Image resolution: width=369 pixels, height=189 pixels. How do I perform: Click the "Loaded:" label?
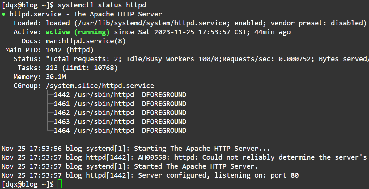tap(28, 23)
